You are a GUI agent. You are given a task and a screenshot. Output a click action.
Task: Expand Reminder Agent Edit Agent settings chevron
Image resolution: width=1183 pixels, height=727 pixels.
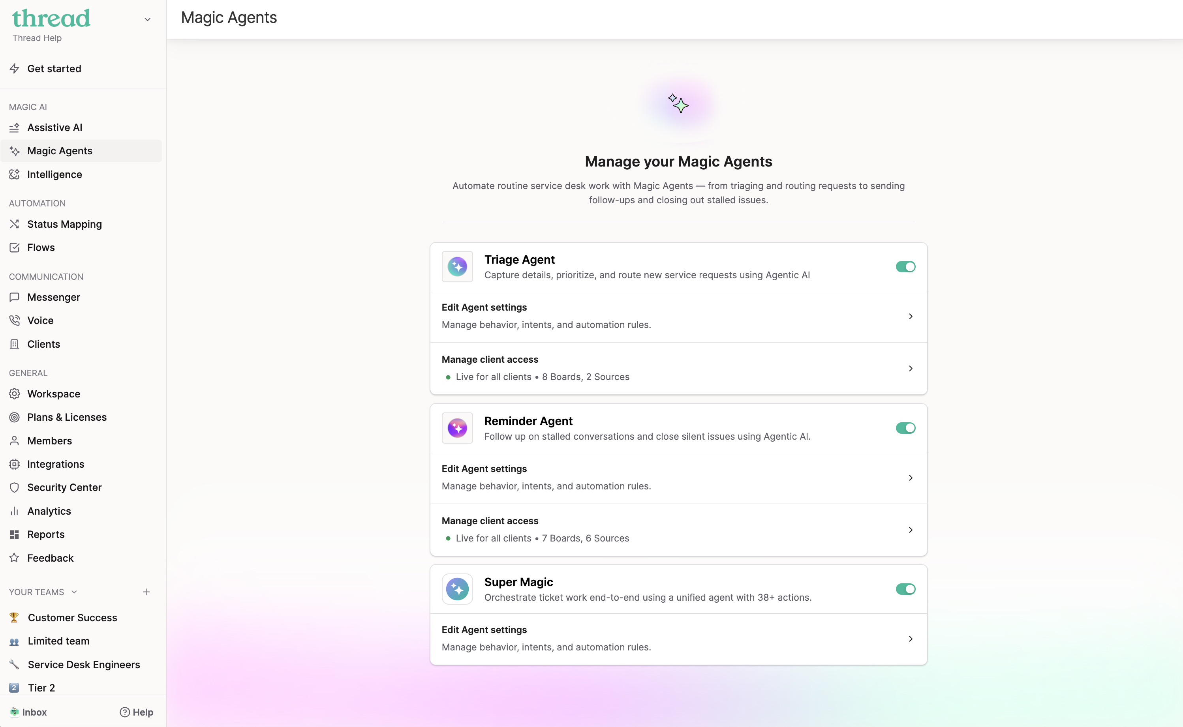point(910,478)
